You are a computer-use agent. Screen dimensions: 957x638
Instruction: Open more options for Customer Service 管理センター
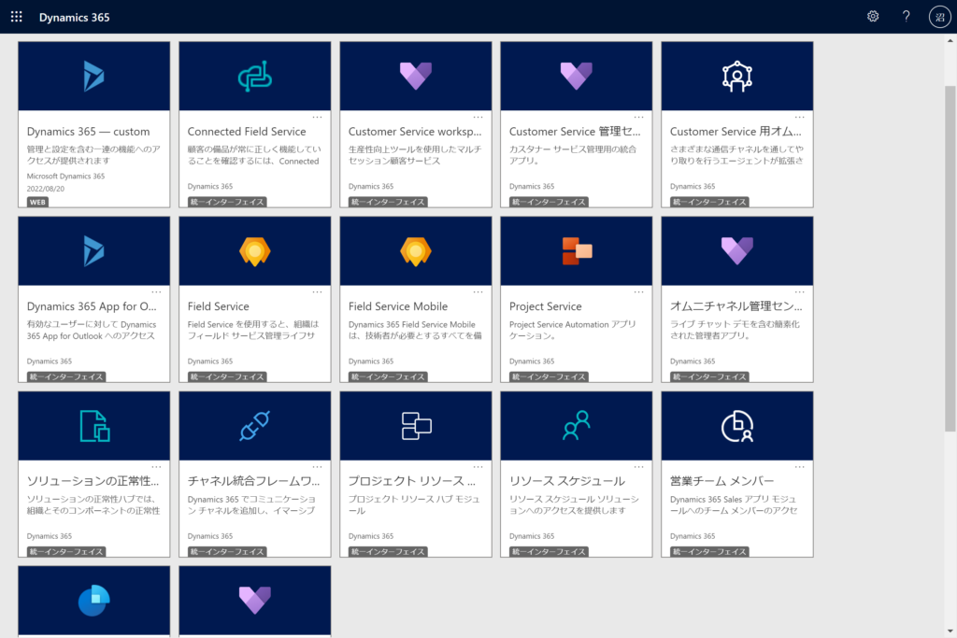click(x=638, y=117)
